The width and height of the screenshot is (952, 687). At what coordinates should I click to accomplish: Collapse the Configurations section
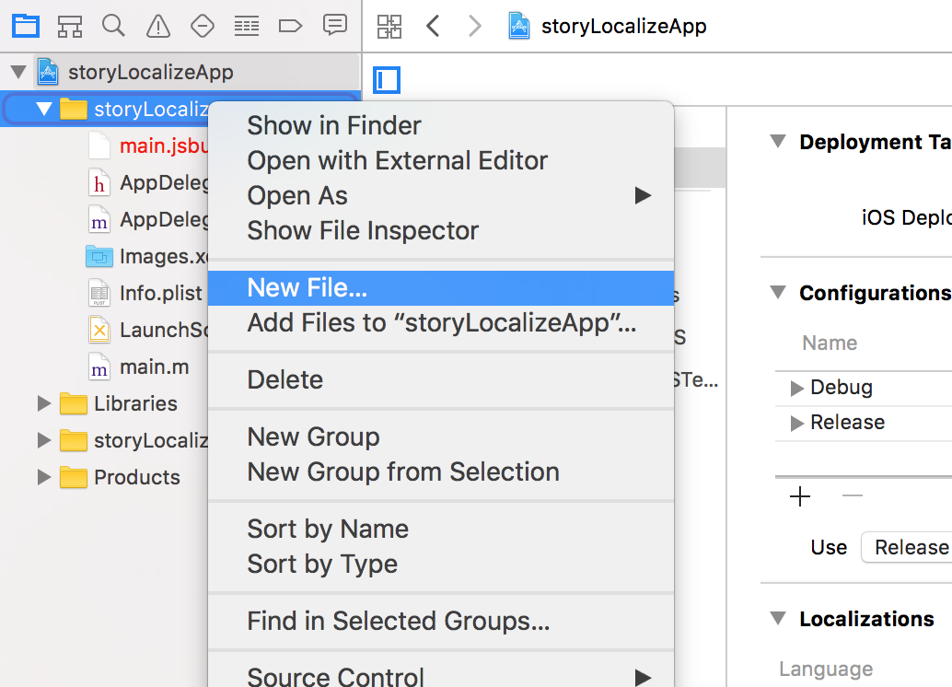coord(779,293)
